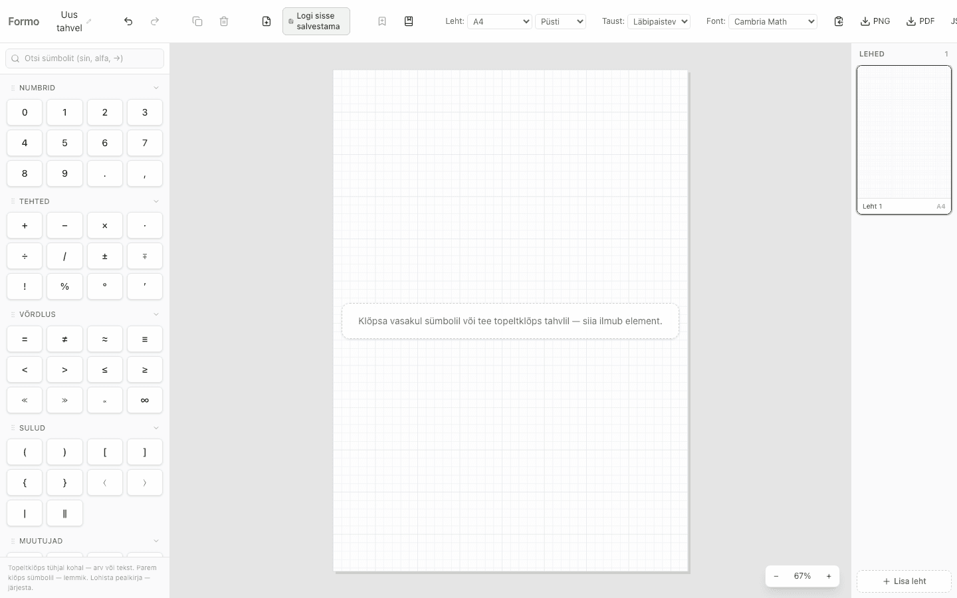Export the board as PNG

(875, 21)
